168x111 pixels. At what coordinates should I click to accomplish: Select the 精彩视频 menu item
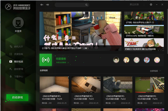(x=18, y=62)
